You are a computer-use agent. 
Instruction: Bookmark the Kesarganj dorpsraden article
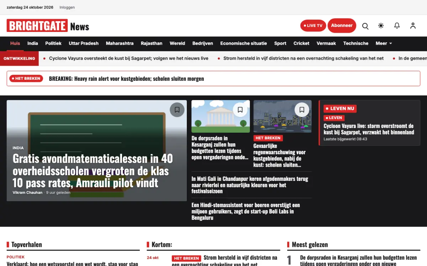pos(240,110)
